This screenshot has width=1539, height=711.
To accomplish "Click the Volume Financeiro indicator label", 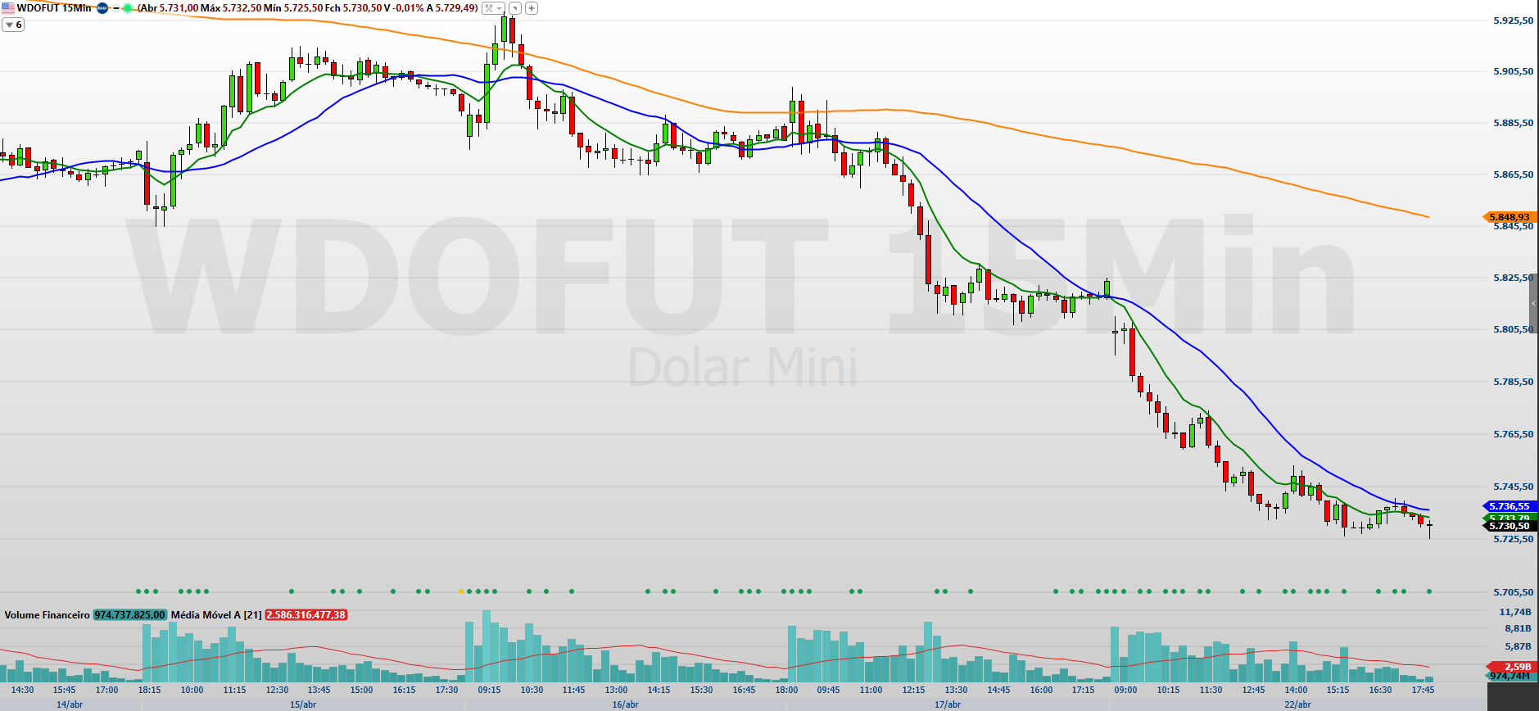I will click(47, 615).
